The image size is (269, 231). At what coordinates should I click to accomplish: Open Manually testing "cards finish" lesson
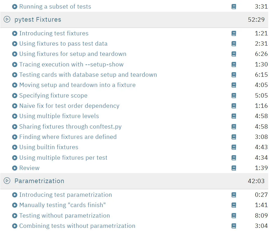click(62, 205)
